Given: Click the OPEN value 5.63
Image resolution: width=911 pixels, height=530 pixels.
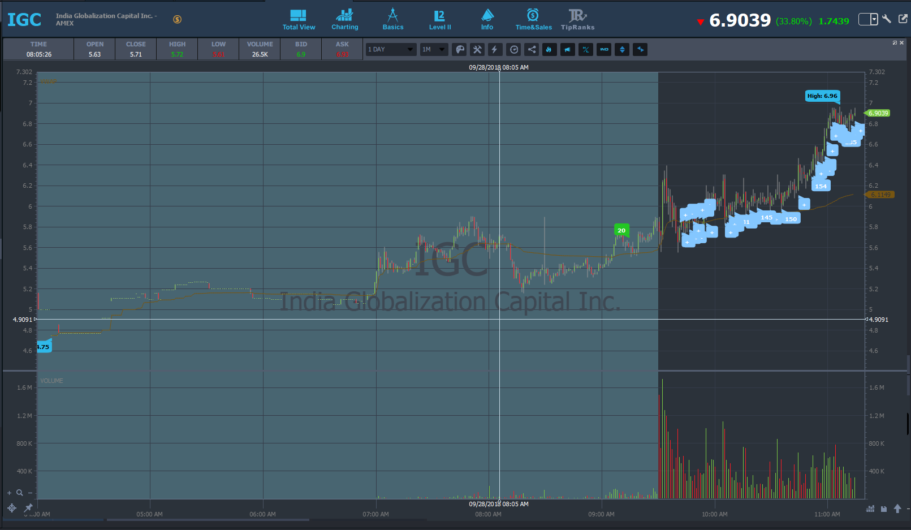Looking at the screenshot, I should pos(94,54).
